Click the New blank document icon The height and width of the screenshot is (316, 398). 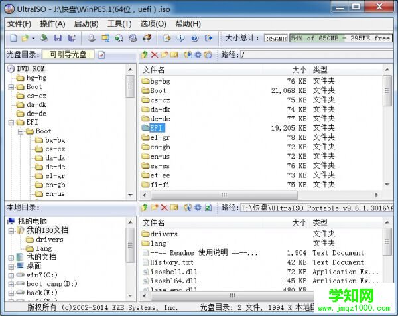pos(13,39)
